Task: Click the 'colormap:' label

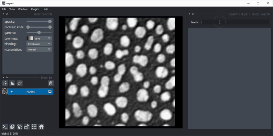Action: (x=11, y=38)
